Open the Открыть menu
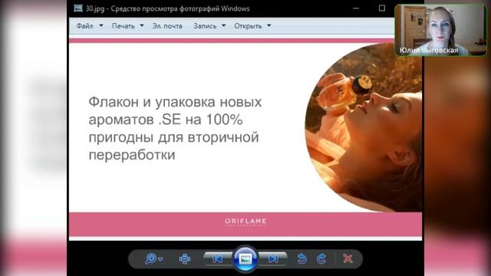 (x=248, y=26)
